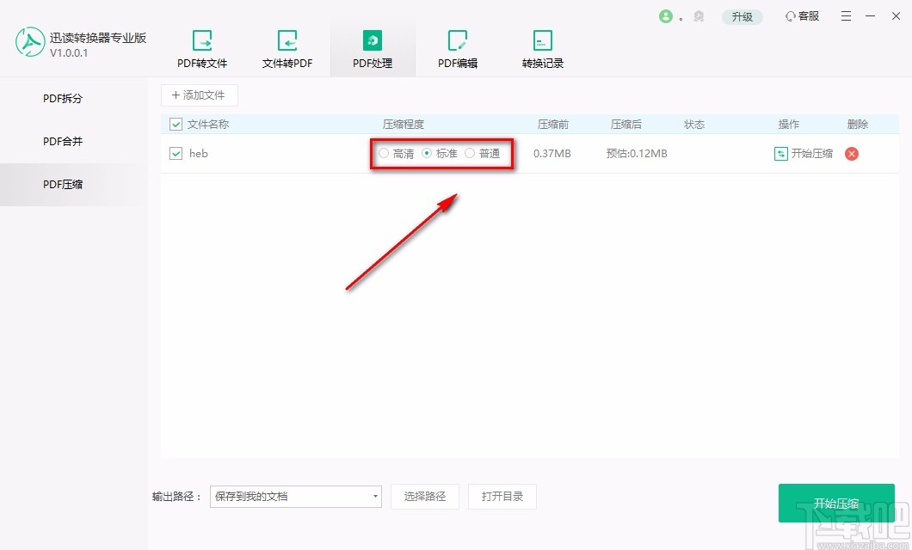Click the 添加文件 add file control

(199, 95)
